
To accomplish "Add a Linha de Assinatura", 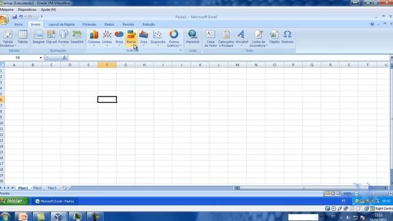I will pyautogui.click(x=259, y=38).
